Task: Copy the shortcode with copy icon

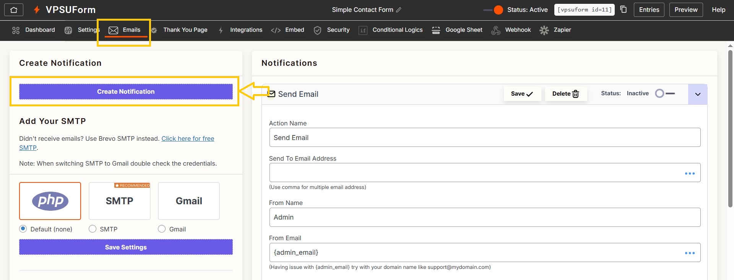Action: tap(624, 10)
